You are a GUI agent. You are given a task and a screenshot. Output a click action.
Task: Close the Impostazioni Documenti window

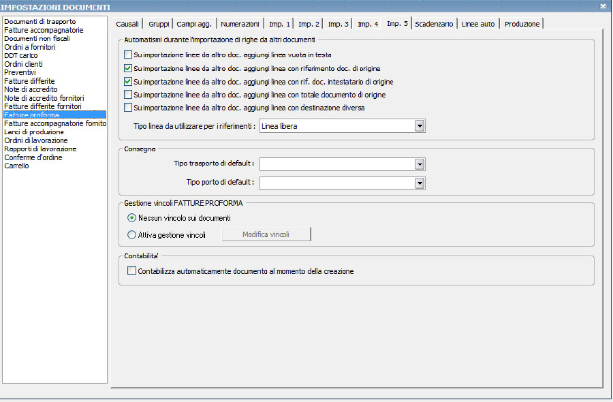click(x=603, y=6)
